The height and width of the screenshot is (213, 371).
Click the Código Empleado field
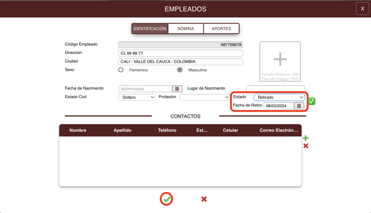pos(181,45)
